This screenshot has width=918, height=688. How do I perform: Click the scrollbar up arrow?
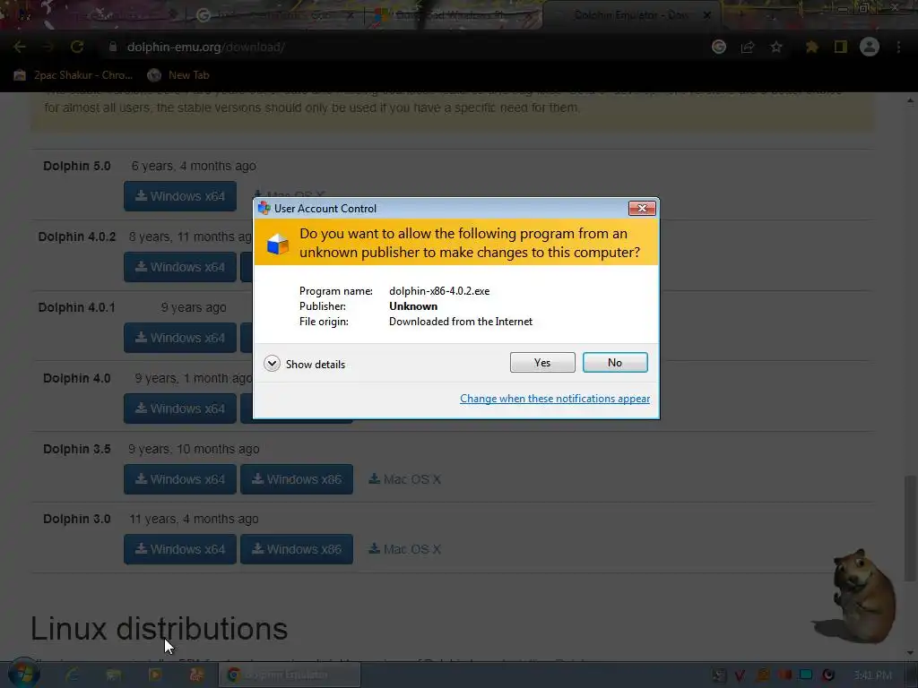(910, 100)
